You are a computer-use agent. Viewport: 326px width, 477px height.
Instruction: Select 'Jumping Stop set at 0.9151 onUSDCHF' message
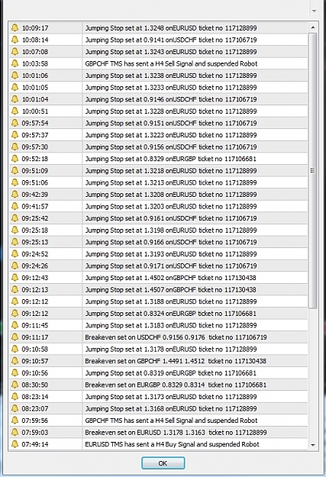point(171,123)
